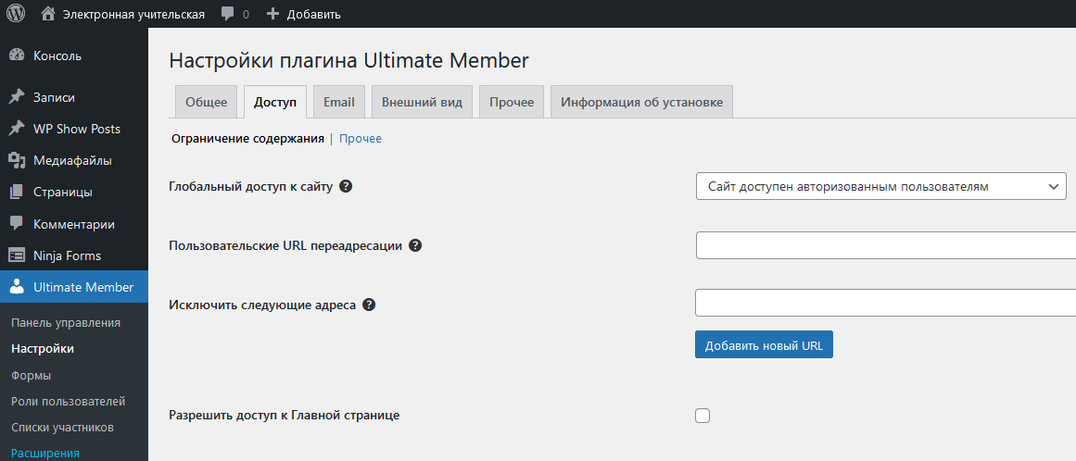Switch to the Прочее settings tab
The height and width of the screenshot is (461, 1076).
coord(512,102)
